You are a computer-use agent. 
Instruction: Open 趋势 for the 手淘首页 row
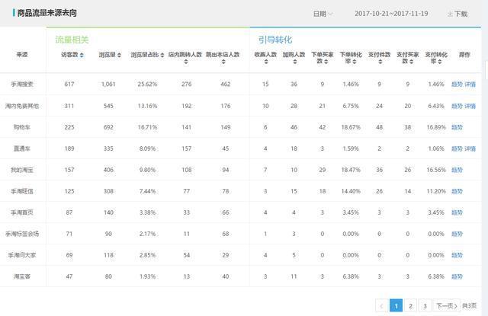[457, 212]
